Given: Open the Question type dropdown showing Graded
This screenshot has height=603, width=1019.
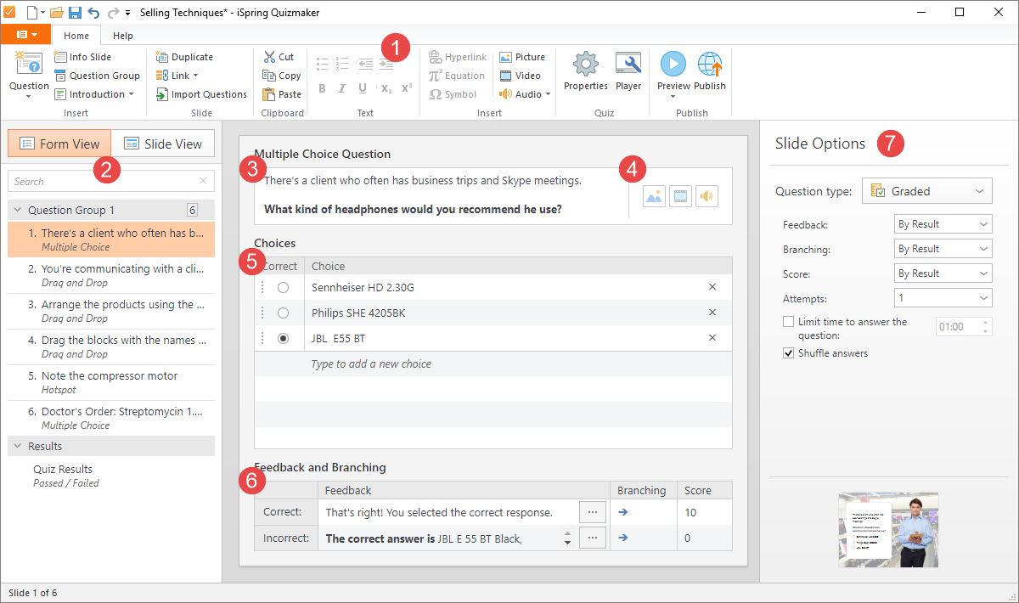Looking at the screenshot, I should (x=926, y=190).
